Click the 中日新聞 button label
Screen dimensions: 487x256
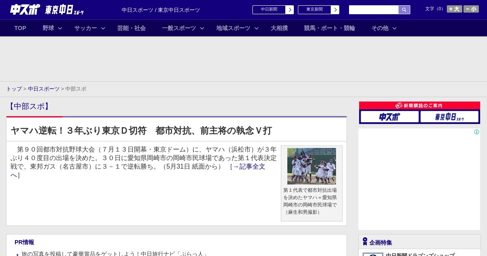tap(269, 10)
